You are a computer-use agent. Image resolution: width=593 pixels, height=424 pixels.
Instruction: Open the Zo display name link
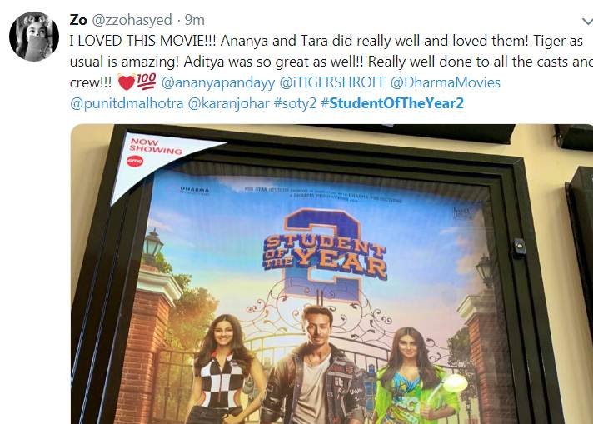pos(78,20)
